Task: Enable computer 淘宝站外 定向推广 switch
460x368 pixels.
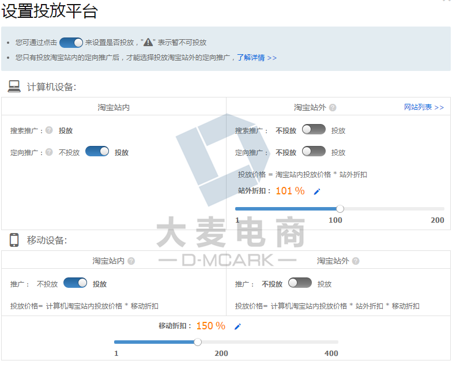Action: point(314,152)
